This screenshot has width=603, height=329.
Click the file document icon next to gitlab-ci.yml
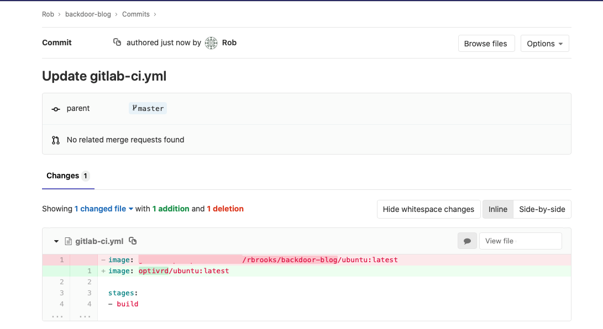coord(69,241)
